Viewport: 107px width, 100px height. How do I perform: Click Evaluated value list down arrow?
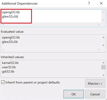pos(104,45)
